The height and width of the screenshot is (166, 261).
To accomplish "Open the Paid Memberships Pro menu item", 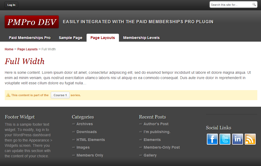I will (30, 38).
